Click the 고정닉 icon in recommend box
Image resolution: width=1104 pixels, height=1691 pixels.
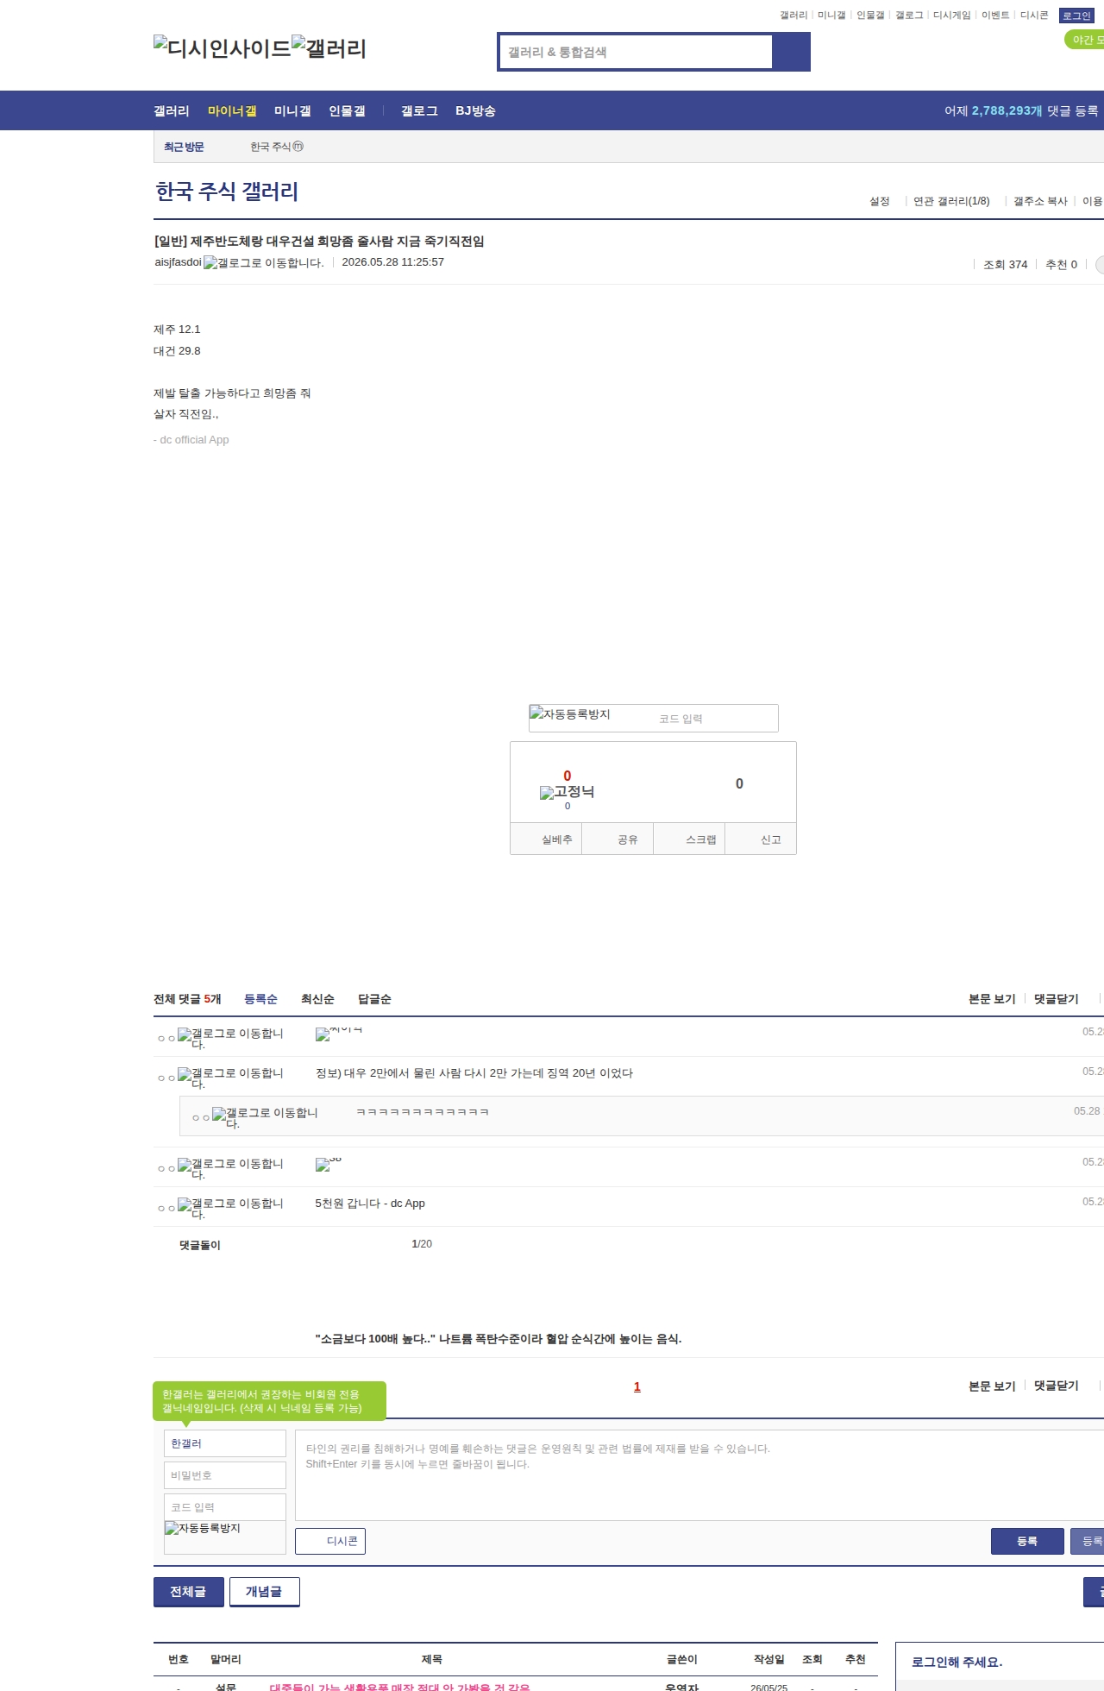[x=567, y=792]
